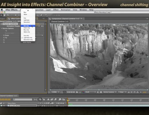The image size is (149, 115).
Task: Click the Take Snapshot camera icon
Action: (x=77, y=92)
